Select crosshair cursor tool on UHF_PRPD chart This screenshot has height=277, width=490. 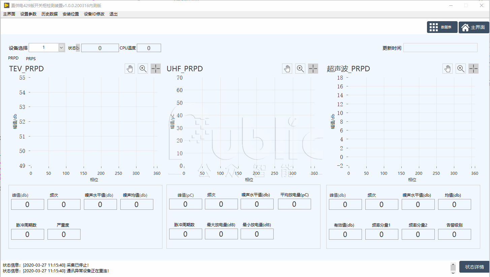click(x=313, y=69)
